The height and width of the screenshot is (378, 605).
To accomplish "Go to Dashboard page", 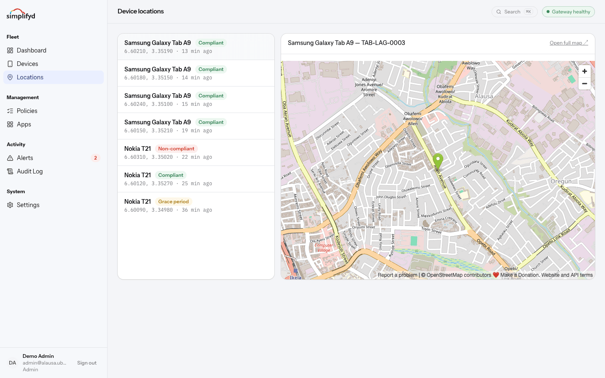I will tap(53, 50).
